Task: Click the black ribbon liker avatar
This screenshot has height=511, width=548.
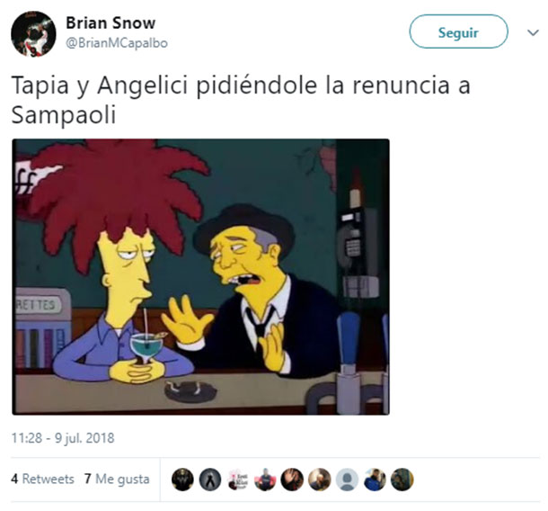Action: 210,480
